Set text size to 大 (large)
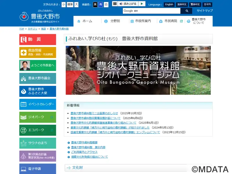 click(x=76, y=5)
